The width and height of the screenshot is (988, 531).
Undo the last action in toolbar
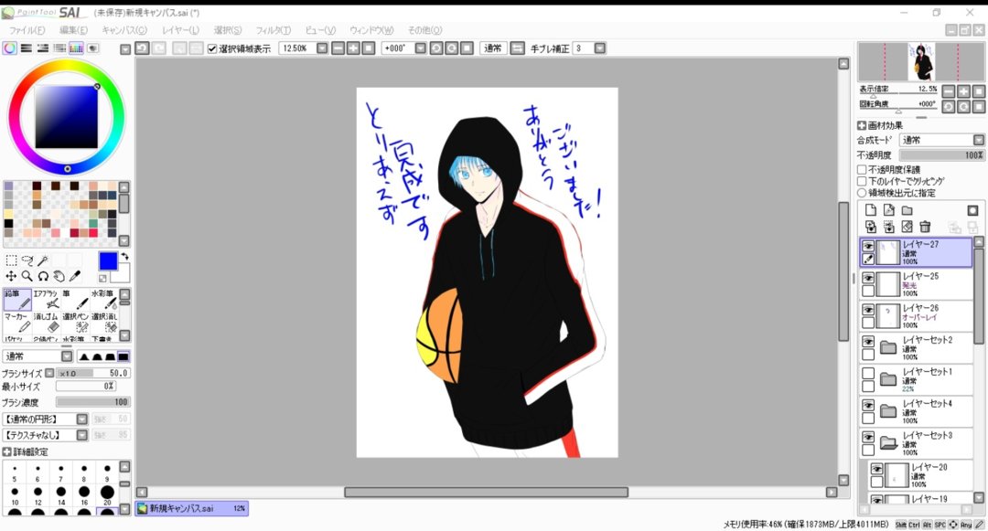pos(143,48)
